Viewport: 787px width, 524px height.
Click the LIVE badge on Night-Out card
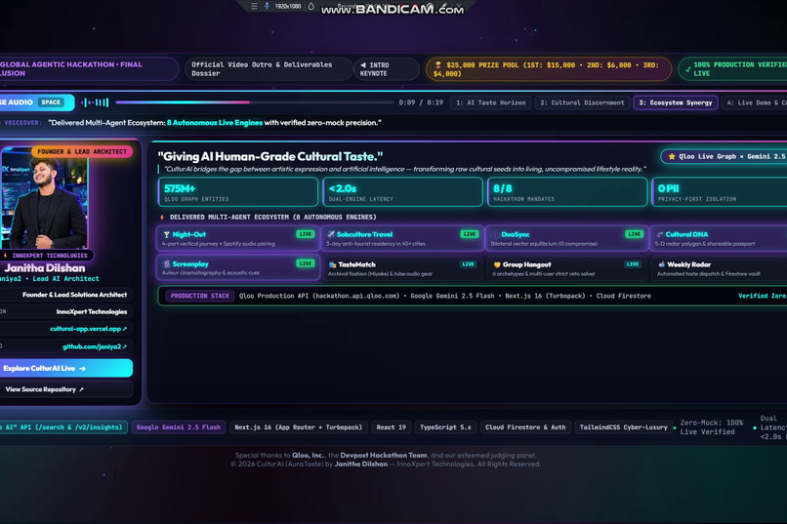306,234
